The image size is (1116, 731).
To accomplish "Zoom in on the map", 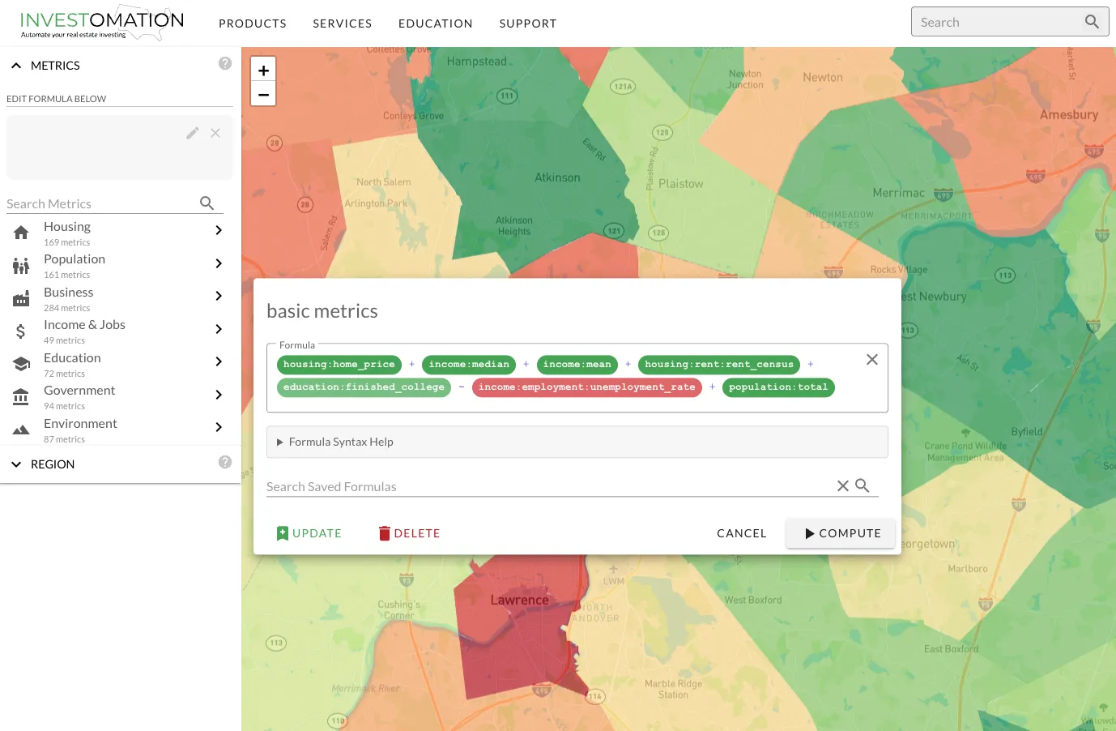I will pos(263,71).
